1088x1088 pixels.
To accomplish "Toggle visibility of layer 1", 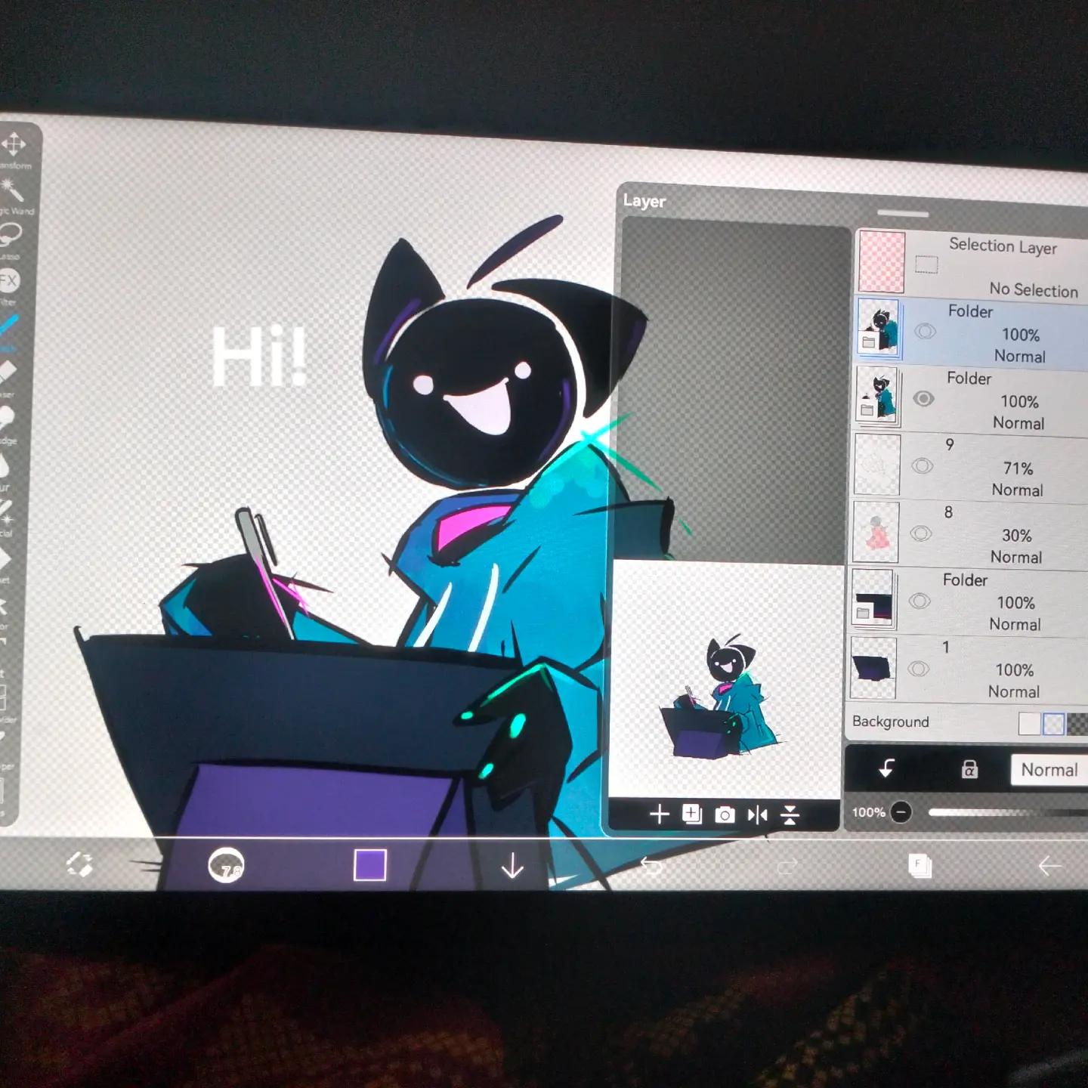I will click(x=918, y=669).
